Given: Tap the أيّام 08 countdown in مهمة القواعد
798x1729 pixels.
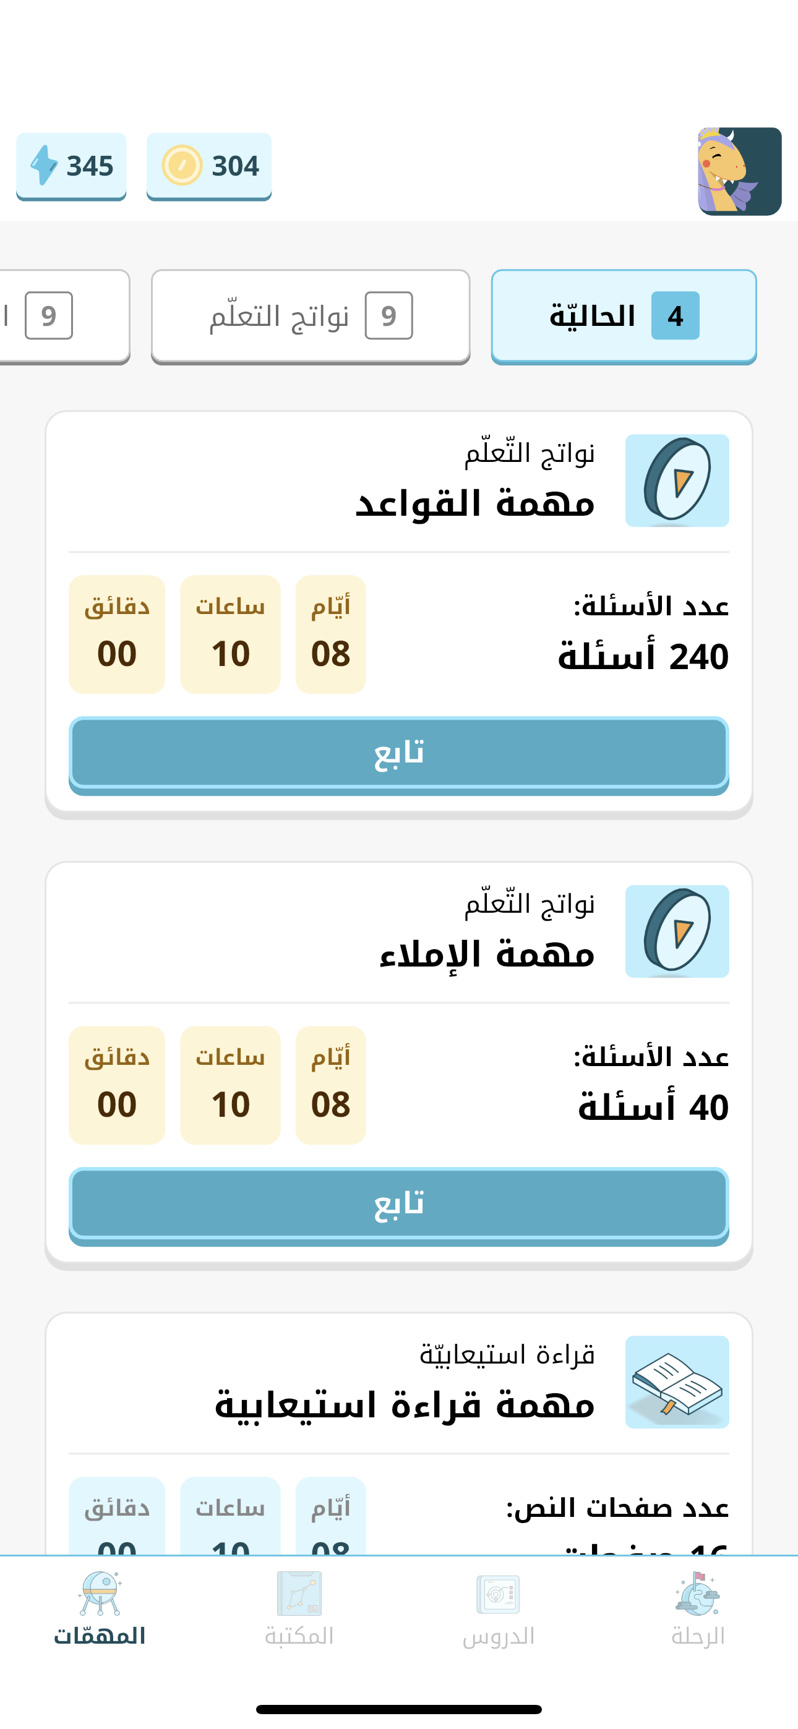Looking at the screenshot, I should pyautogui.click(x=330, y=634).
